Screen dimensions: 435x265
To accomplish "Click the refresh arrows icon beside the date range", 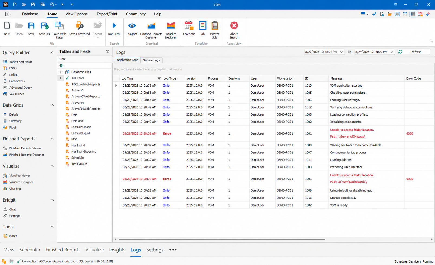I will click(400, 52).
